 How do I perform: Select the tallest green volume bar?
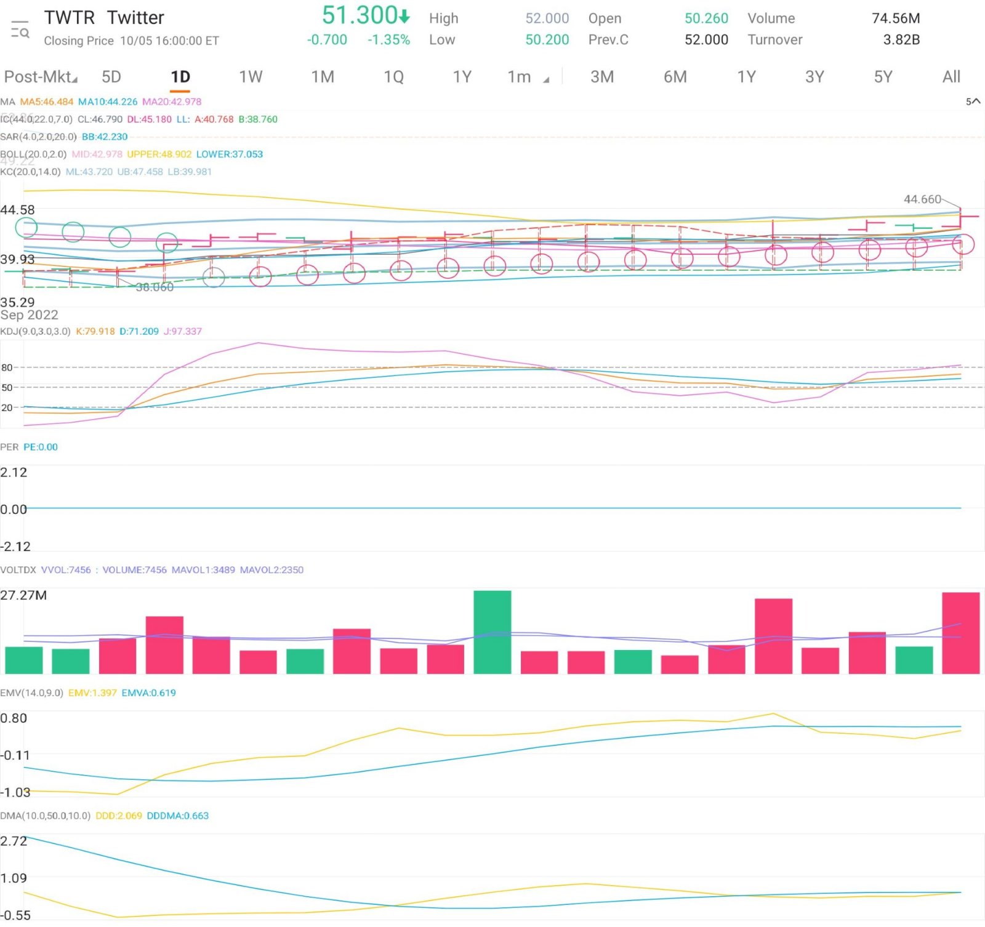[x=492, y=632]
